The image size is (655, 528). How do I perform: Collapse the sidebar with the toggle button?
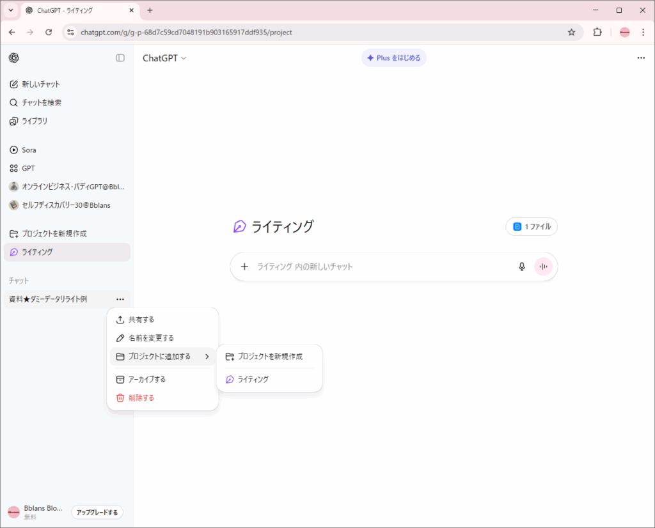point(120,58)
